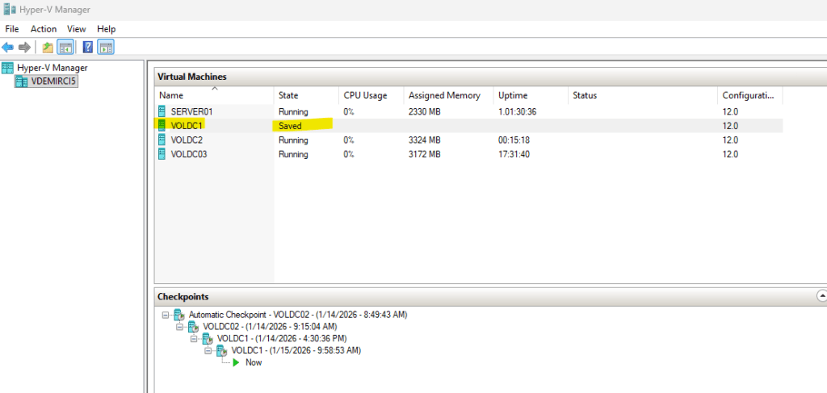Collapse the VOLDC1 4:30:36 PM checkpoint node
Viewport: 827px width, 393px height.
click(x=194, y=339)
